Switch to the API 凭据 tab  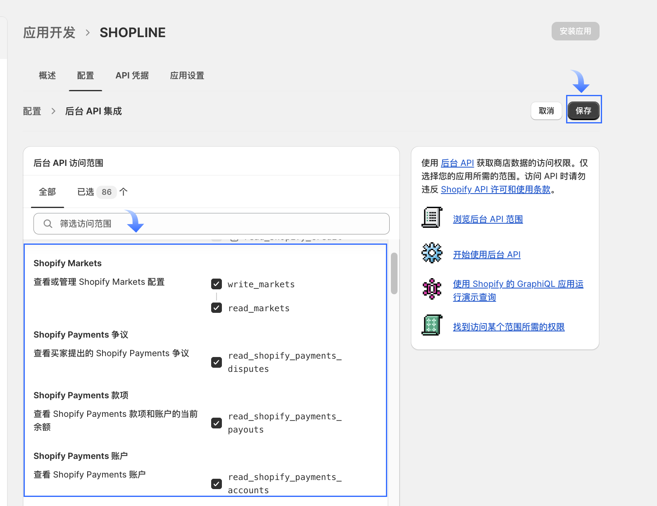tap(132, 76)
